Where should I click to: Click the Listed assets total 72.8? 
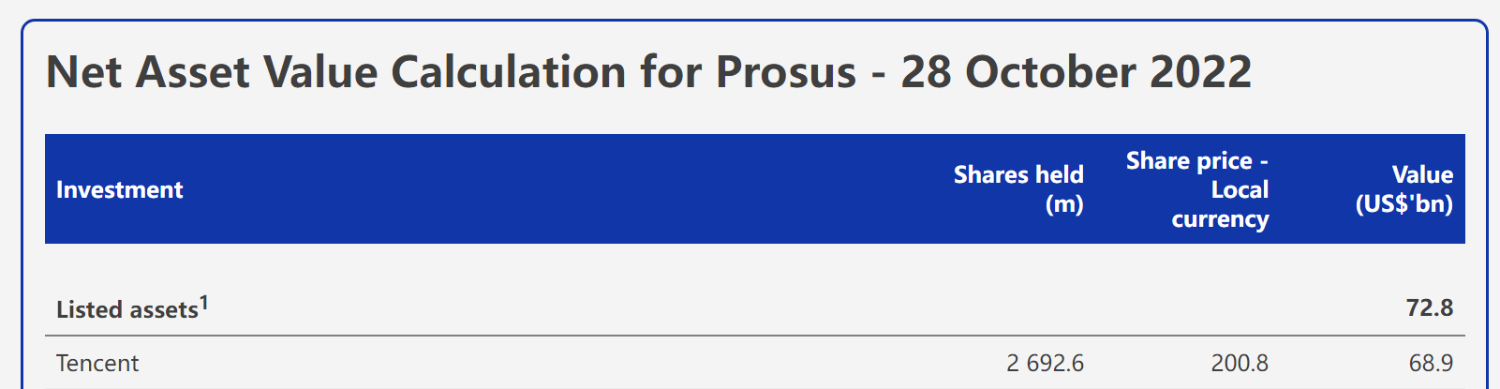point(1429,308)
